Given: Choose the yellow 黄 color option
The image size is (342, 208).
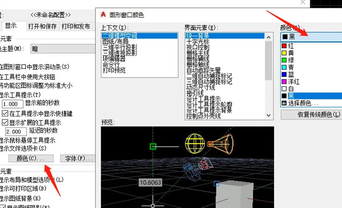Looking at the screenshot, I should 311,53.
